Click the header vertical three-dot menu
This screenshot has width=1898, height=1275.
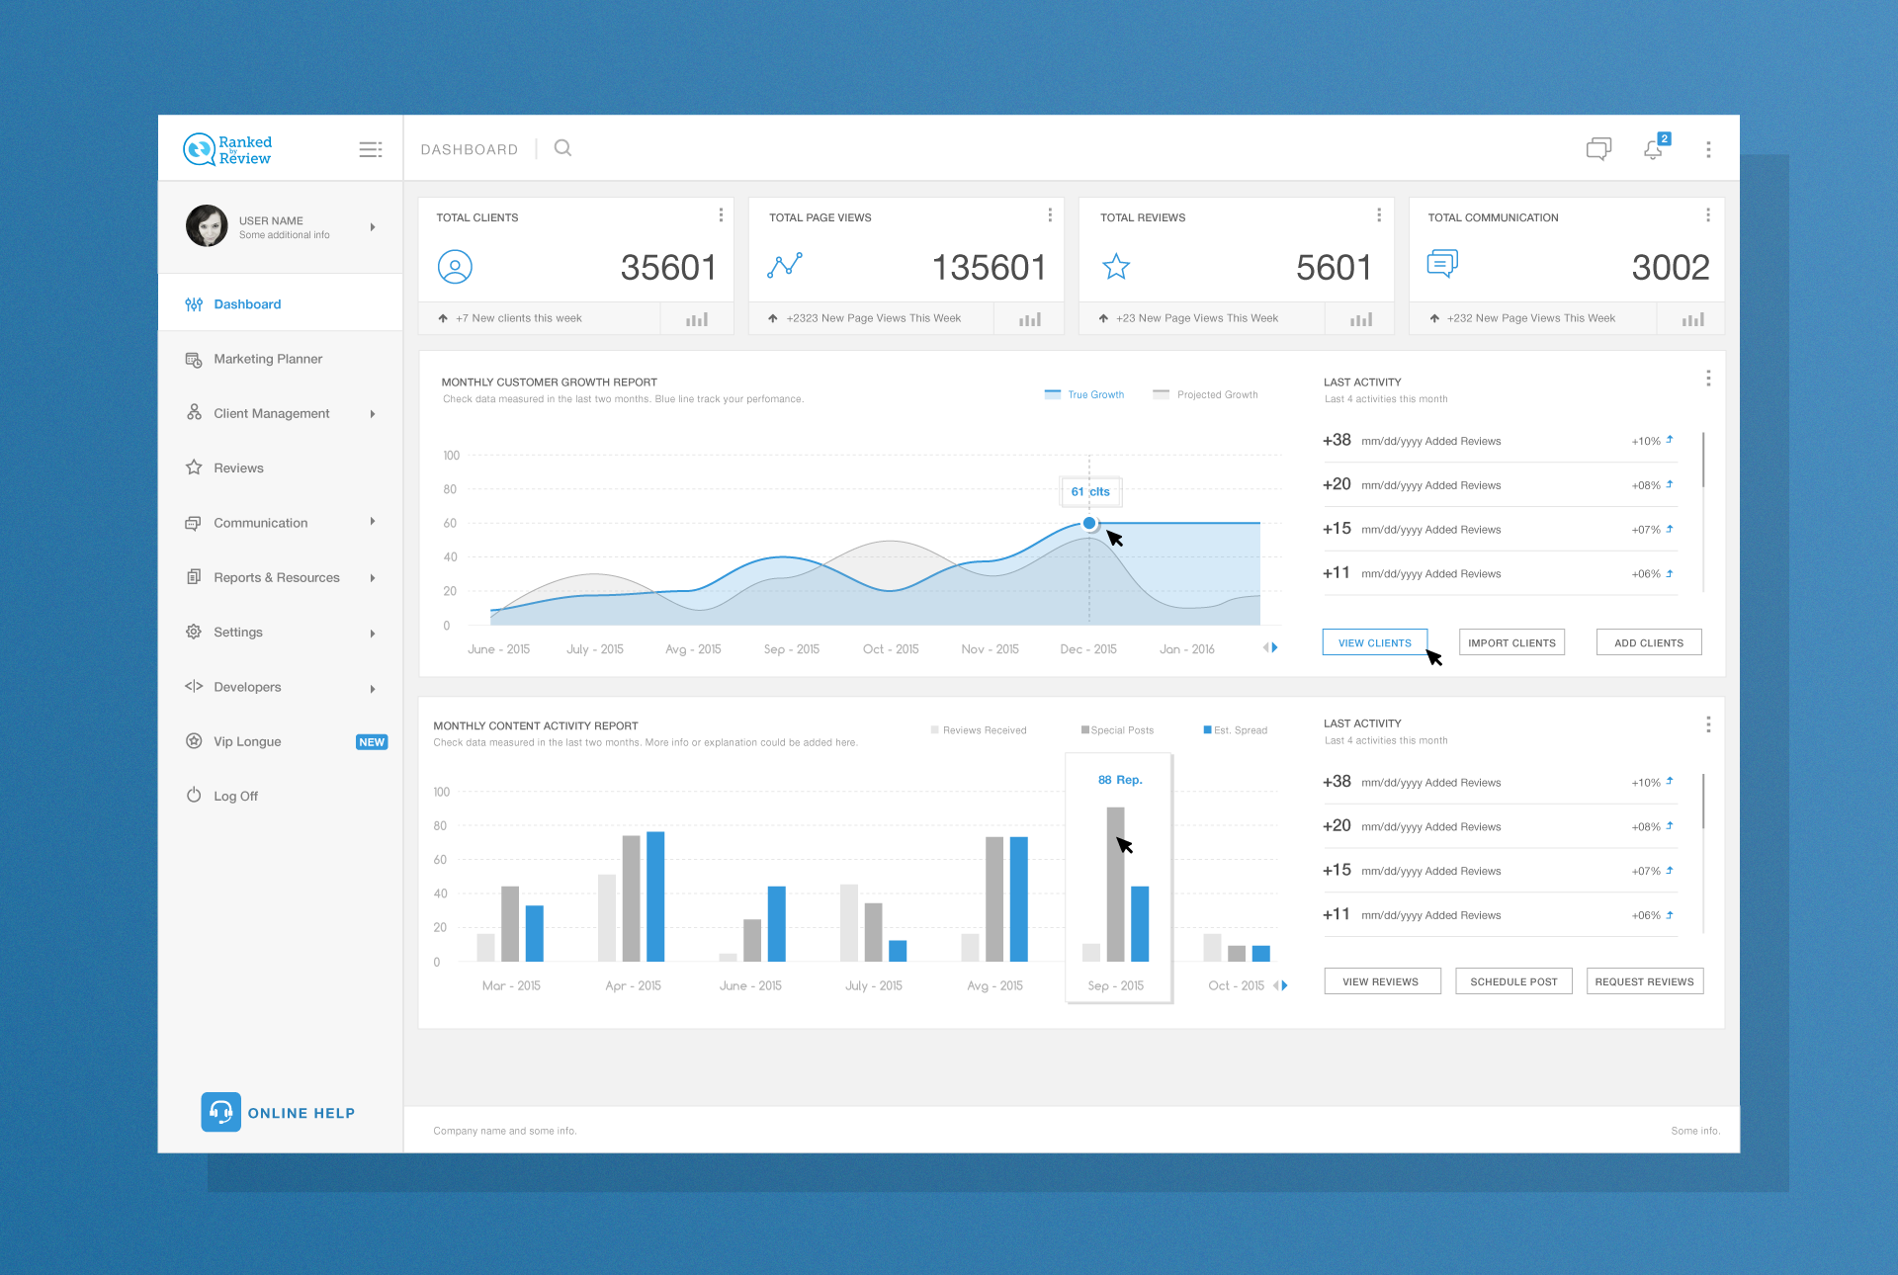tap(1708, 149)
